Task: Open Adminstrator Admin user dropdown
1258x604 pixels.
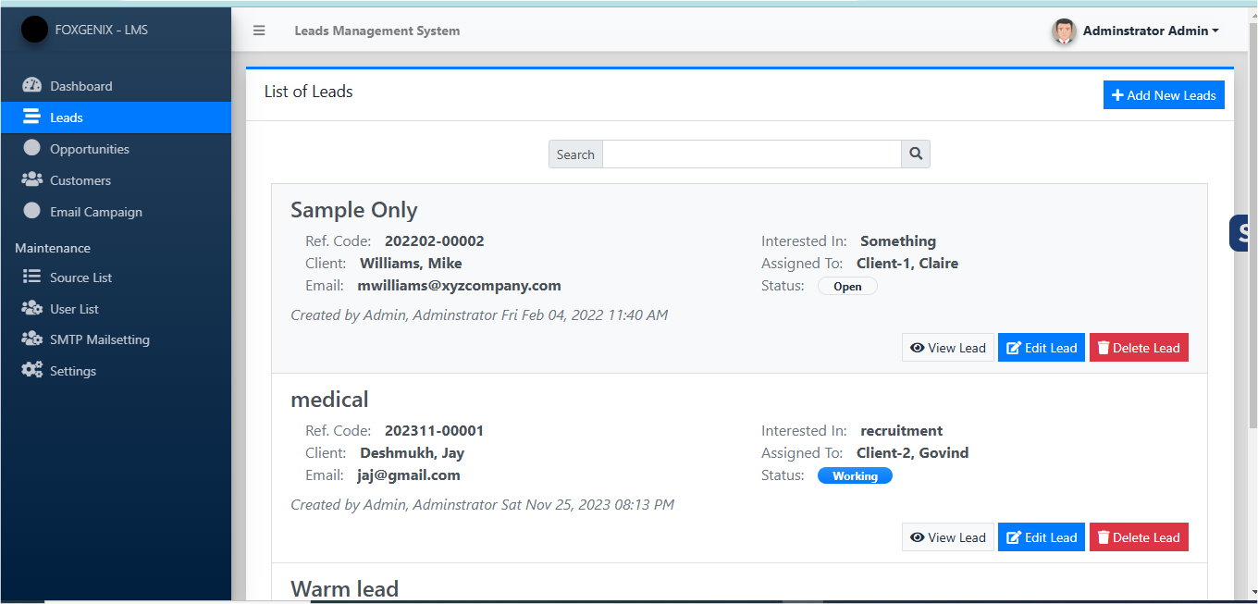Action: point(1151,31)
